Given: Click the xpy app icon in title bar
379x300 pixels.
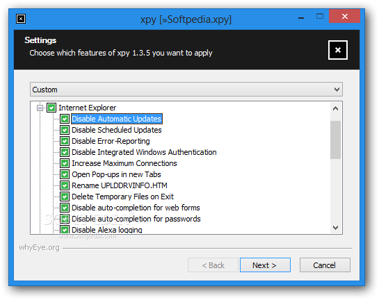Looking at the screenshot, I should click(x=21, y=19).
